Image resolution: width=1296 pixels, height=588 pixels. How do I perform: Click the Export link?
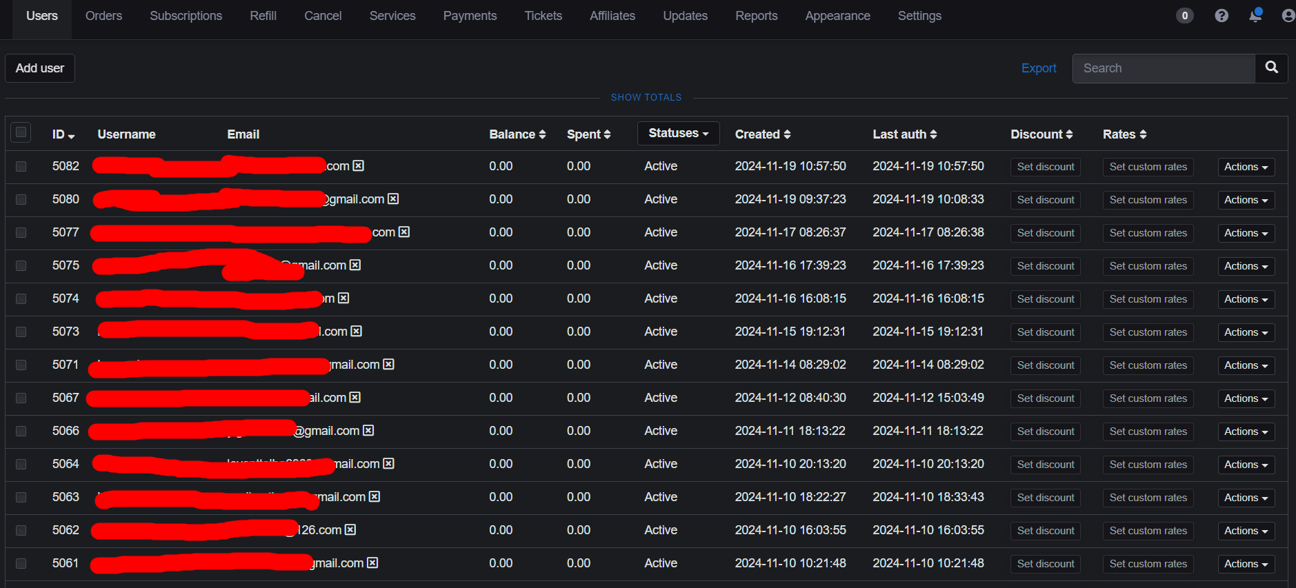tap(1039, 68)
